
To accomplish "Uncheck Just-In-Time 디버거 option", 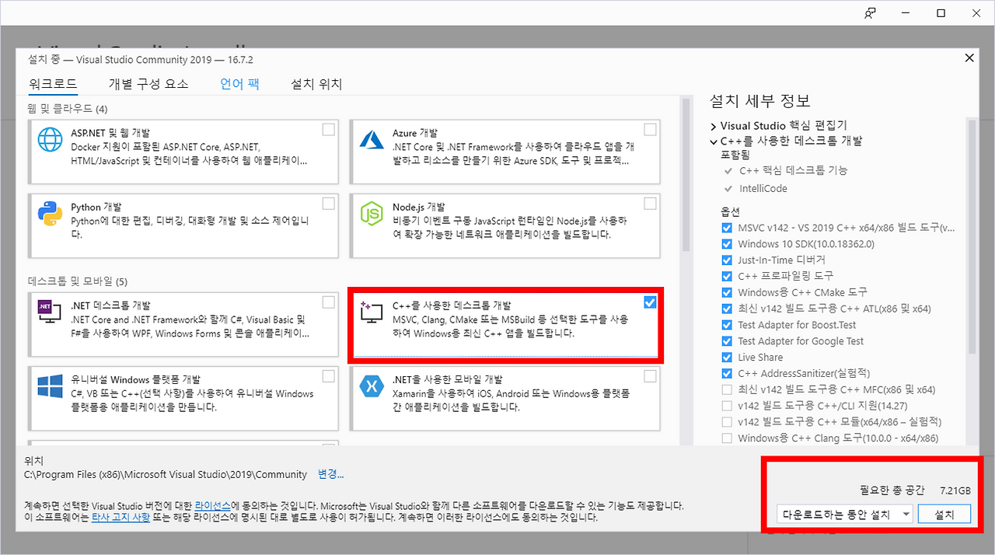I will click(727, 260).
